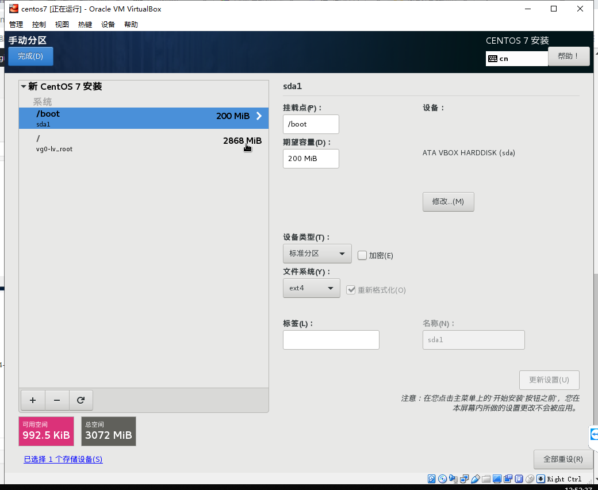This screenshot has height=490, width=598.
Task: Click the hard disk activity status icon
Action: point(431,479)
